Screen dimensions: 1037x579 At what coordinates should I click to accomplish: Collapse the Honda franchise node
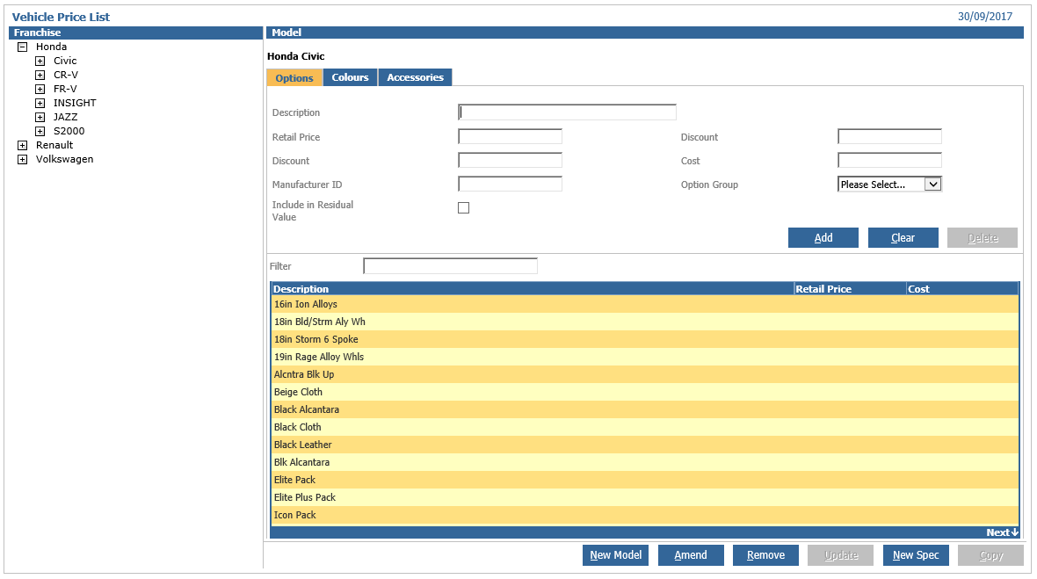coord(23,47)
